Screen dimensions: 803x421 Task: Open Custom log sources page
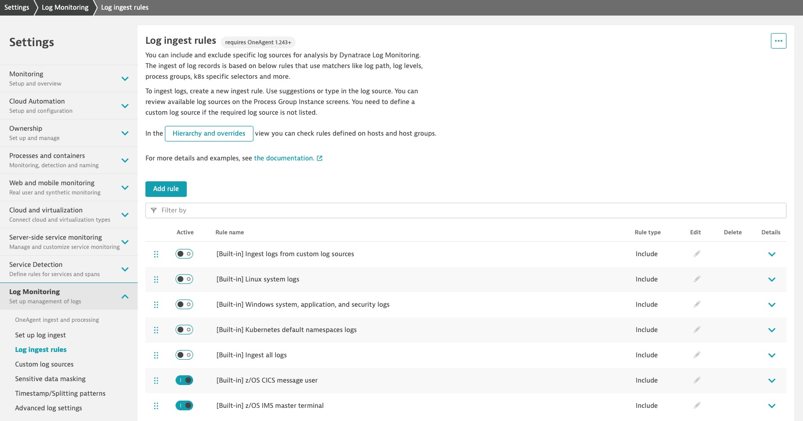(44, 364)
